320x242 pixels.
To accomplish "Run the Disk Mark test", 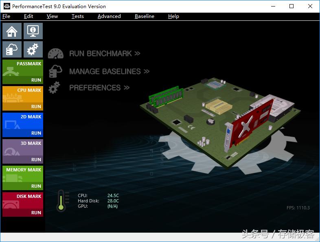I will [36, 213].
